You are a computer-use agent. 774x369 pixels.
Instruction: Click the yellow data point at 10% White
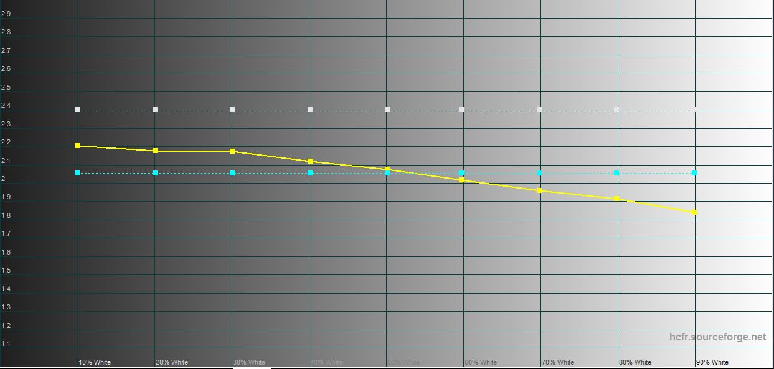(77, 146)
